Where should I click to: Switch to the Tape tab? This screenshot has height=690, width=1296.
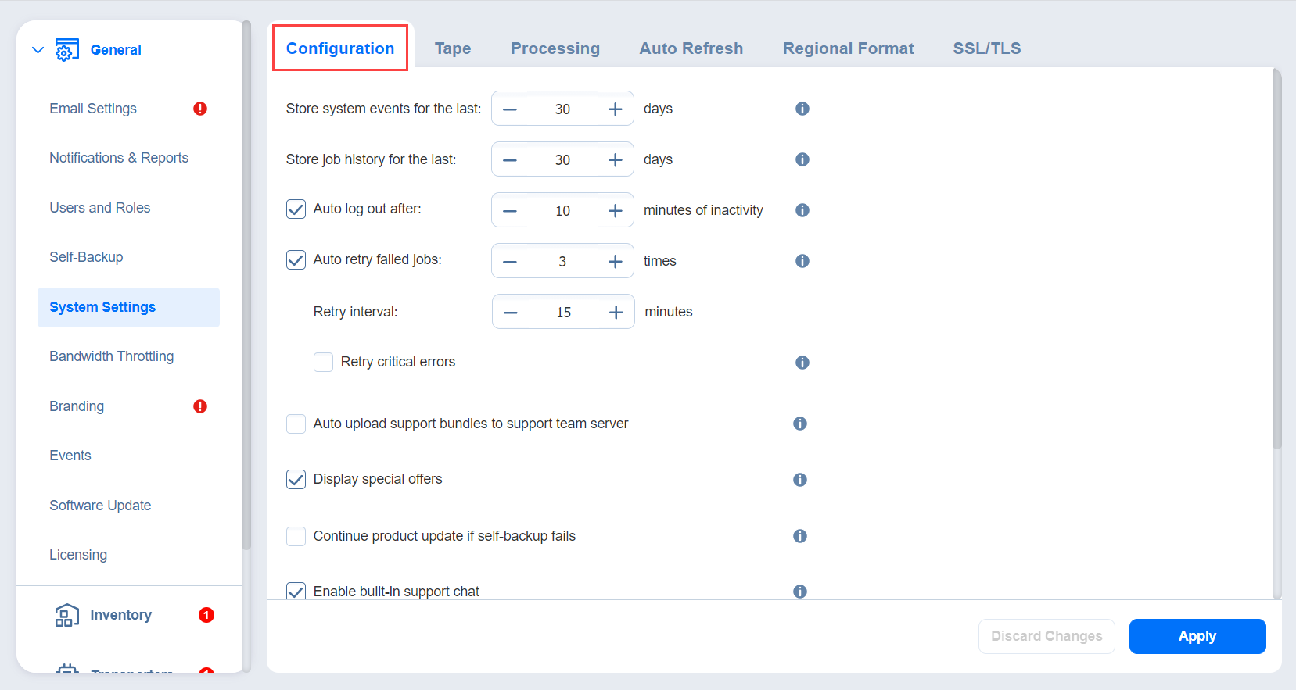453,48
